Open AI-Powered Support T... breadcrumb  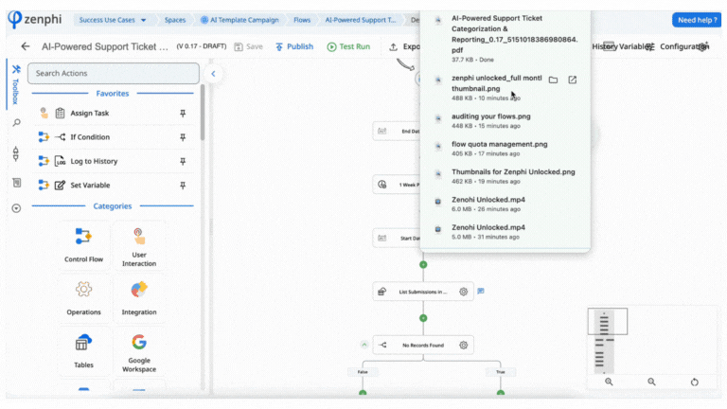pos(361,20)
